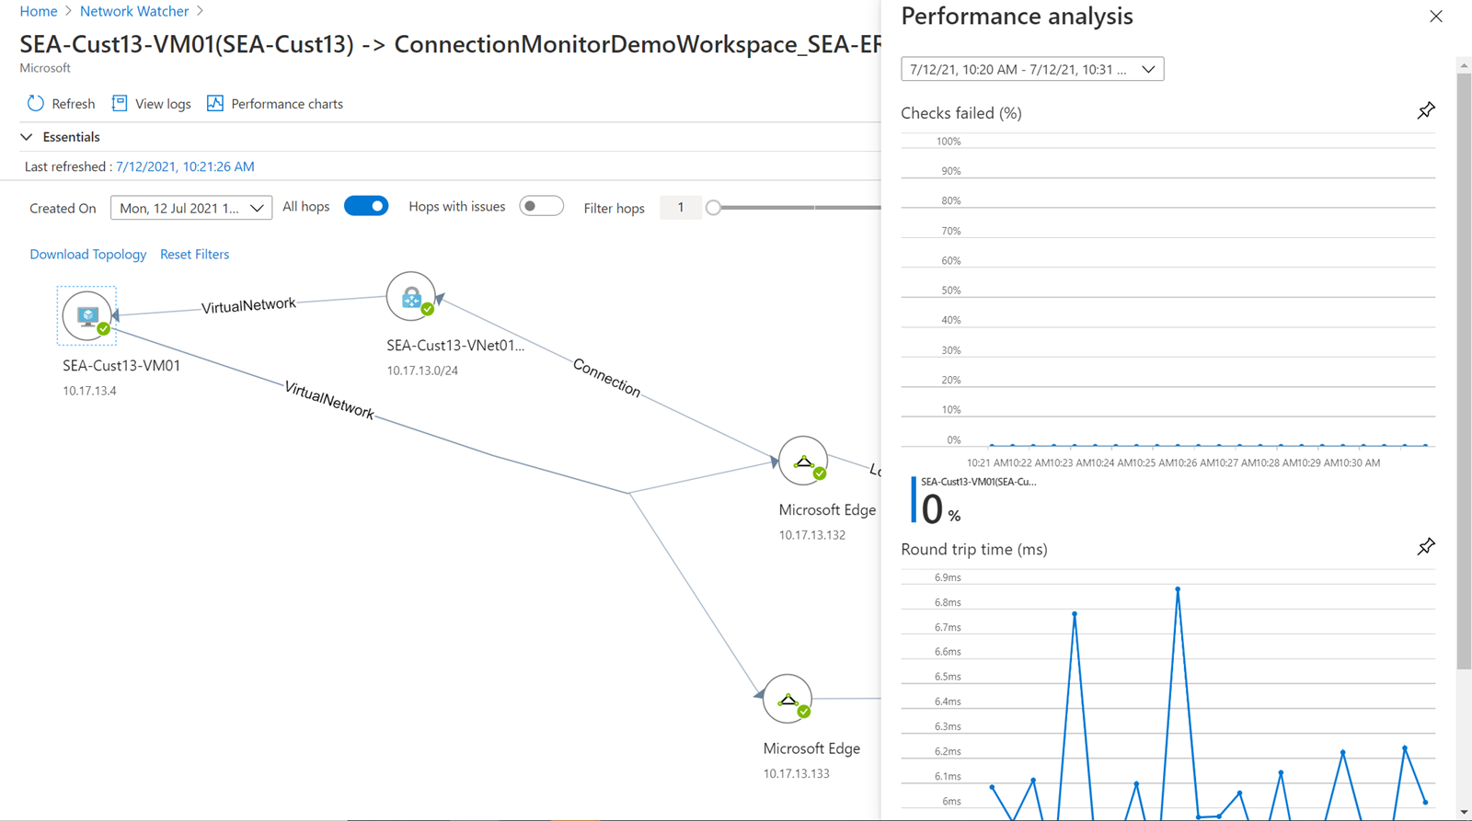Click the Microsoft Edge node at 10.17.13.133
Screen dimensions: 1472x821
click(788, 700)
